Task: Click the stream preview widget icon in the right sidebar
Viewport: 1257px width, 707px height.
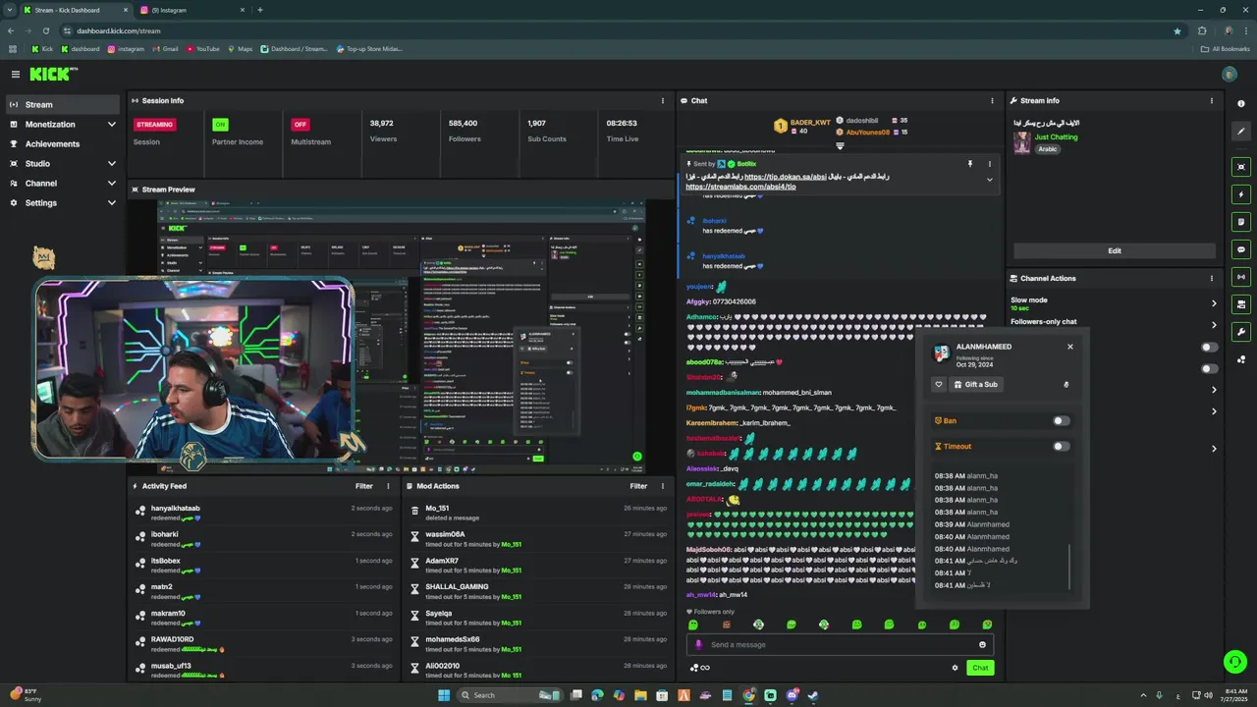Action: coord(1241,167)
